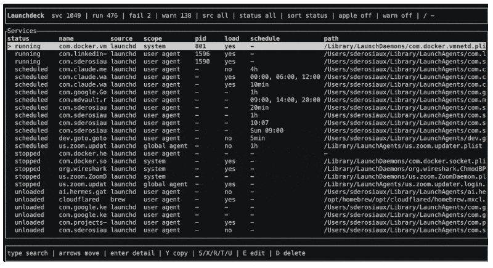This screenshot has height=268, width=493.
Task: Click the 'svc 1049' counter in header
Action: pos(66,15)
